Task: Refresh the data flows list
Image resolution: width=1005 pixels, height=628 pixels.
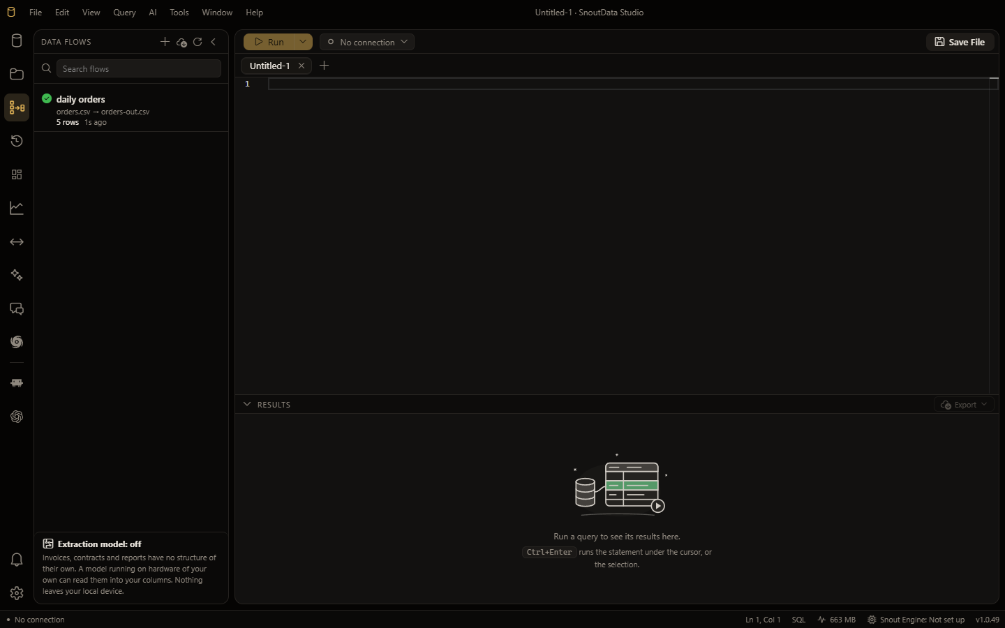Action: [198, 42]
